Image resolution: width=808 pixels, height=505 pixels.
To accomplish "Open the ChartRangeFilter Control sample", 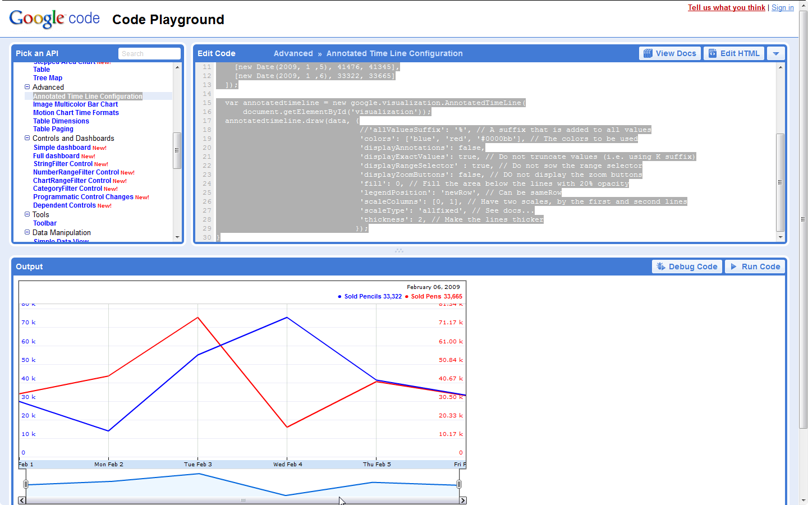I will 72,181.
